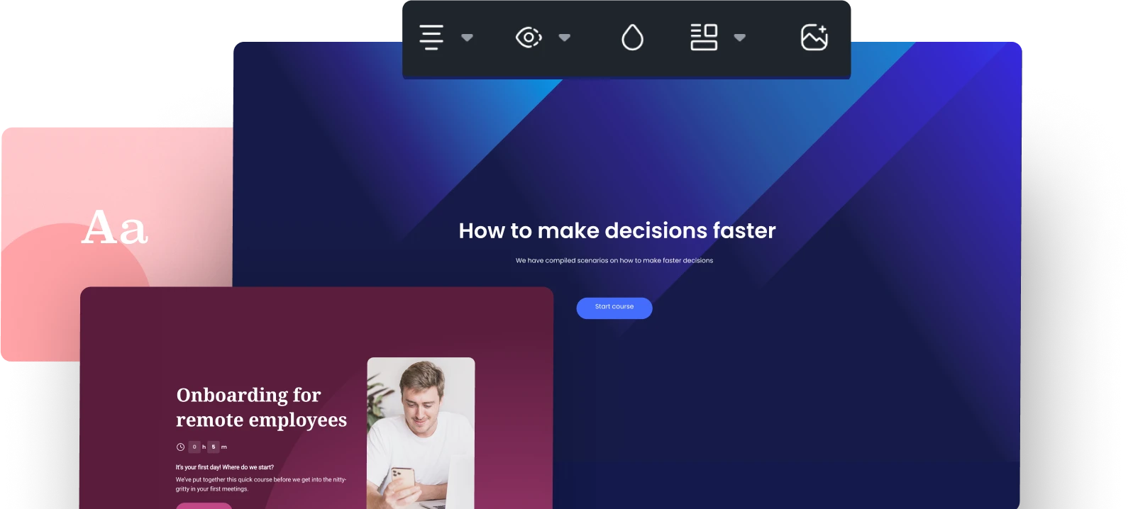Viewport: 1133px width, 509px height.
Task: Select the 'How to make decisions faster' heading
Action: 617,230
